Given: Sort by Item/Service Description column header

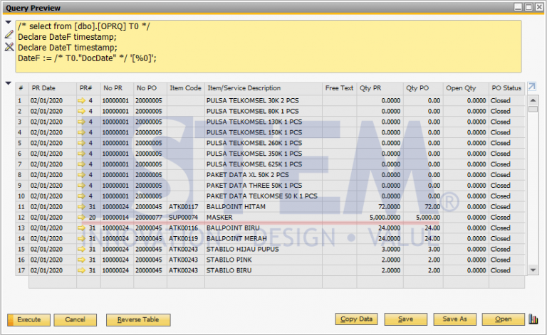Looking at the screenshot, I should (x=264, y=88).
